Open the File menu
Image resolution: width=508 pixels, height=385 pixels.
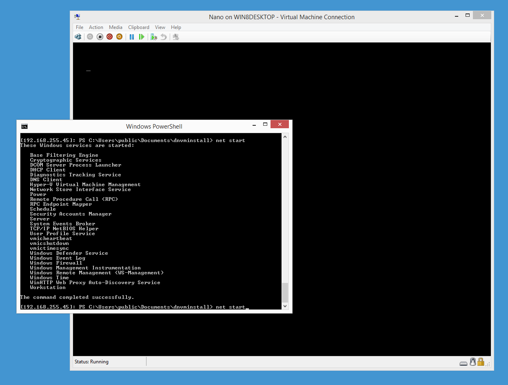(80, 27)
